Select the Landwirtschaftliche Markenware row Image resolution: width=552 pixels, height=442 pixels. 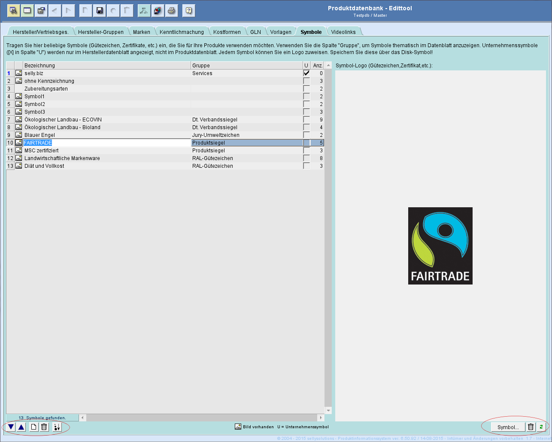pyautogui.click(x=62, y=158)
